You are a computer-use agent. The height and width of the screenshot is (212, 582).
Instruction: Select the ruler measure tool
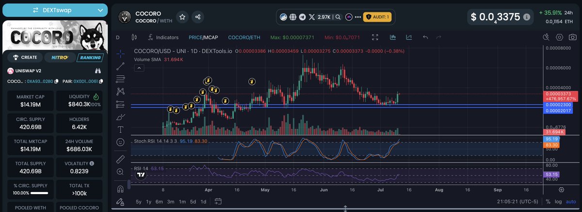(120, 159)
